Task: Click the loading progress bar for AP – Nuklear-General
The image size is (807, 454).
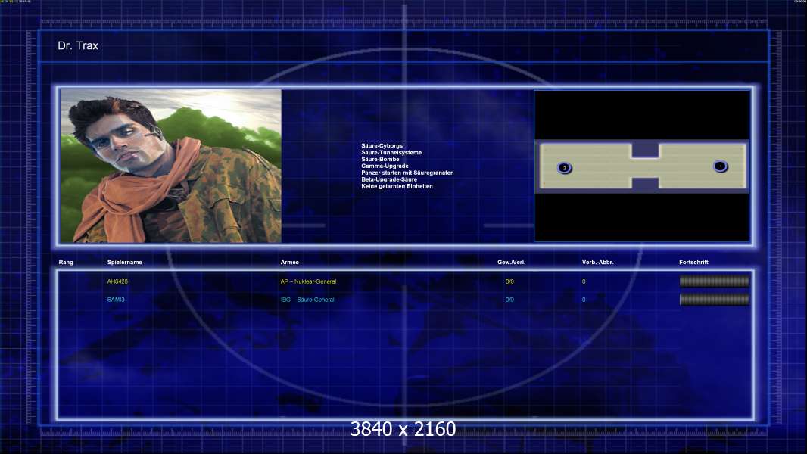Action: click(x=715, y=281)
